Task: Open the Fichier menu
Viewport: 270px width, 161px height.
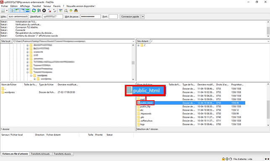Action: (5, 6)
